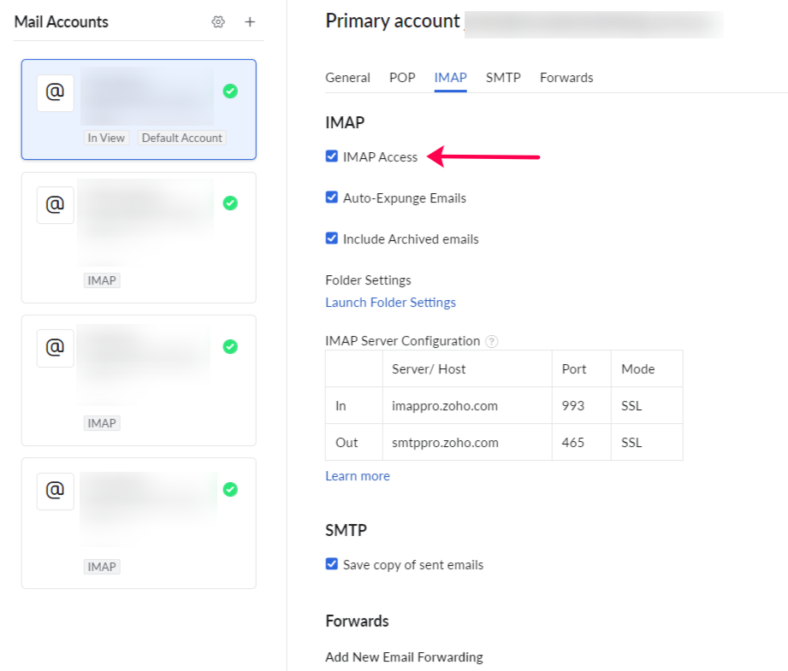This screenshot has height=671, width=788.
Task: Click green check status on third account
Action: 230,346
